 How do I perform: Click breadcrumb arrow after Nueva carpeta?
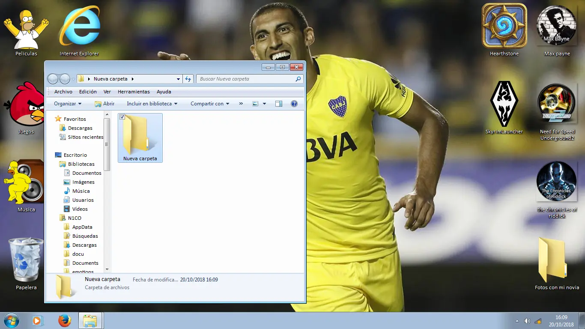pyautogui.click(x=133, y=79)
